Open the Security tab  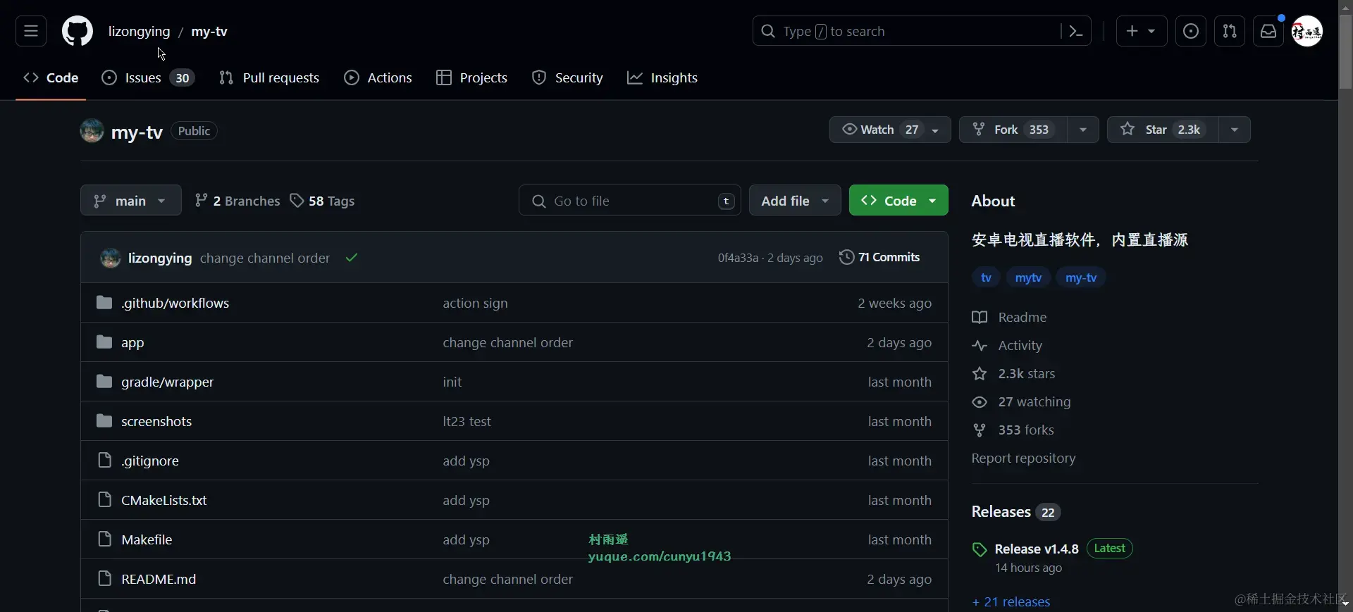click(567, 77)
